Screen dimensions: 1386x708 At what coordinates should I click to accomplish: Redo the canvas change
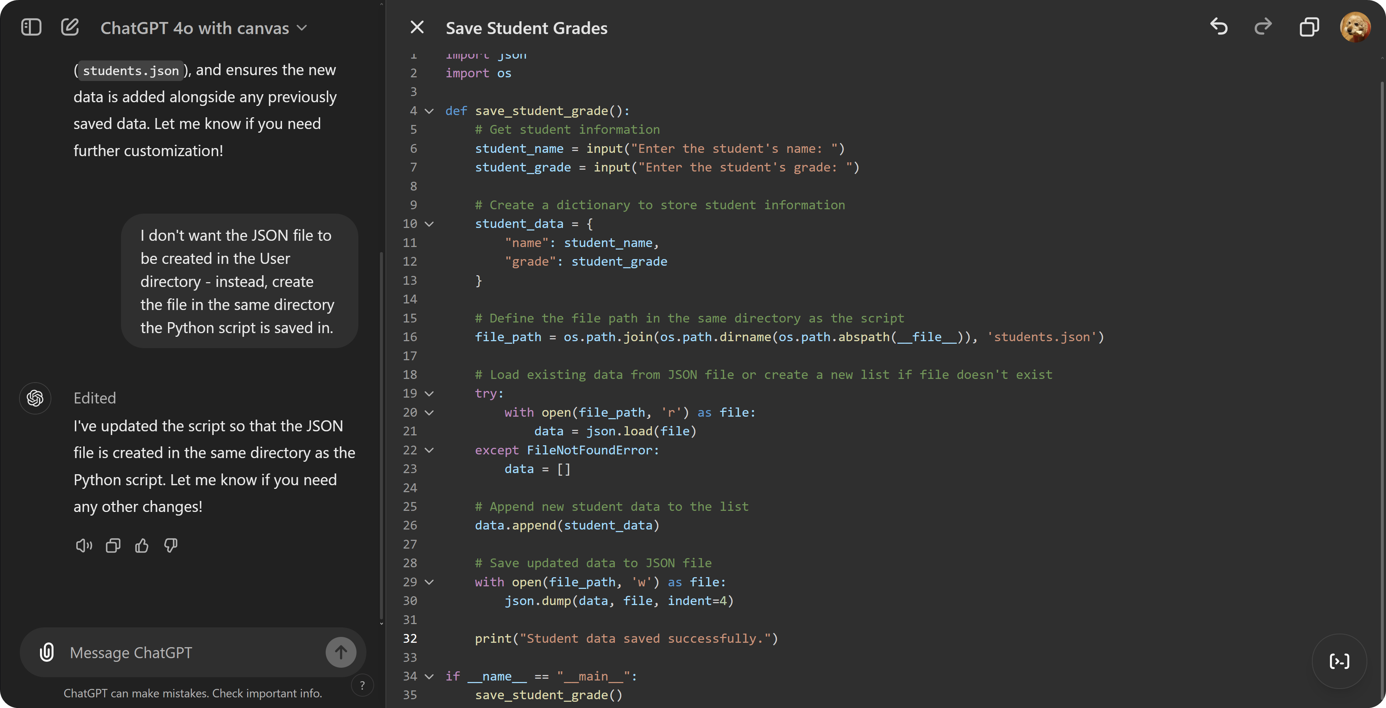pyautogui.click(x=1264, y=27)
